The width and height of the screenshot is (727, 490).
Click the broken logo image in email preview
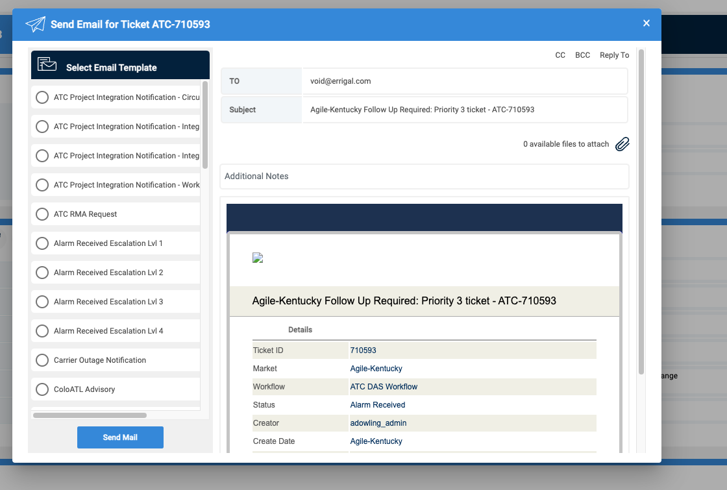tap(258, 258)
